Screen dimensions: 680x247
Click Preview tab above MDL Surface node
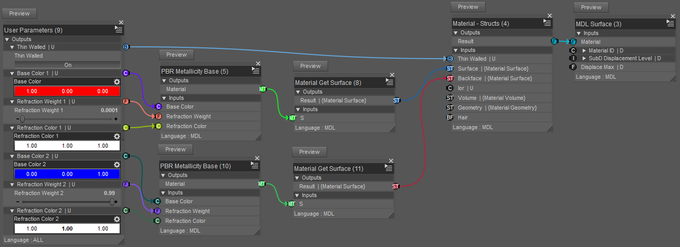pos(591,7)
